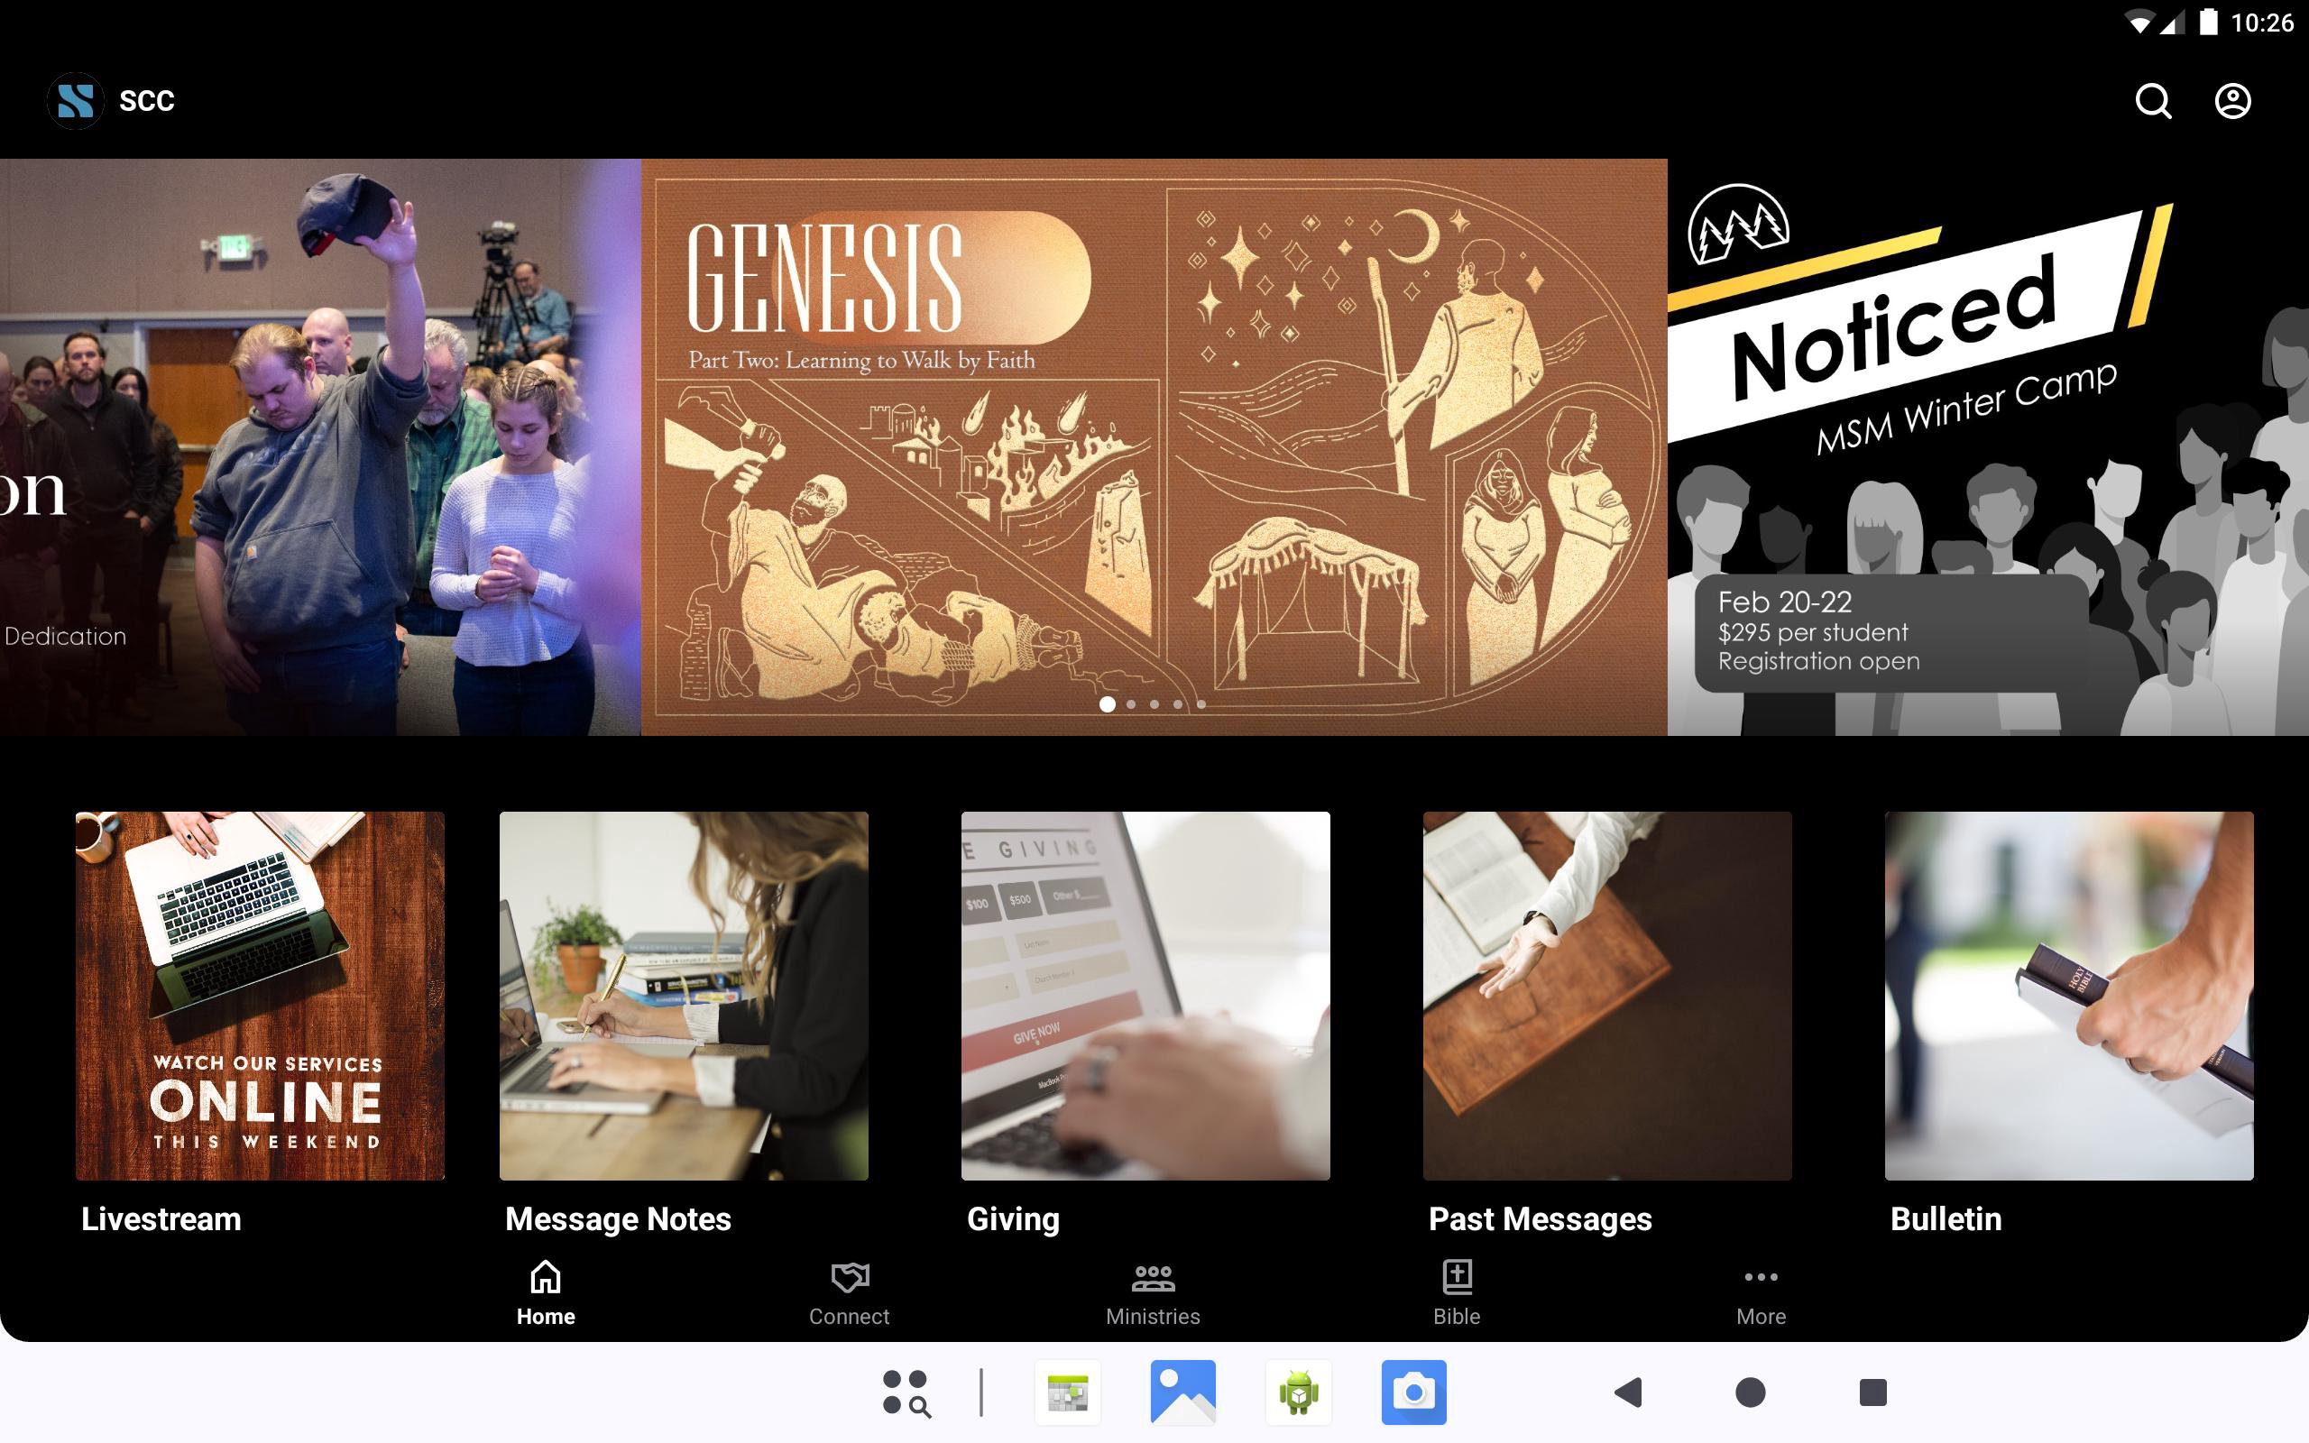Image resolution: width=2309 pixels, height=1443 pixels.
Task: Open the Bulletin tile
Action: pyautogui.click(x=2068, y=996)
